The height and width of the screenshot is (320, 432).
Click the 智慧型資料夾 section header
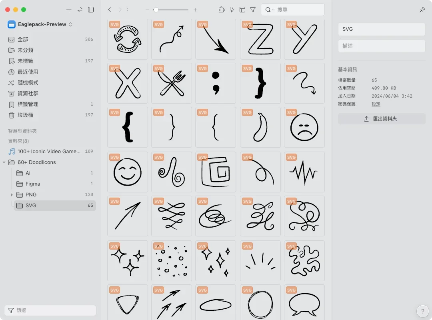pos(22,131)
